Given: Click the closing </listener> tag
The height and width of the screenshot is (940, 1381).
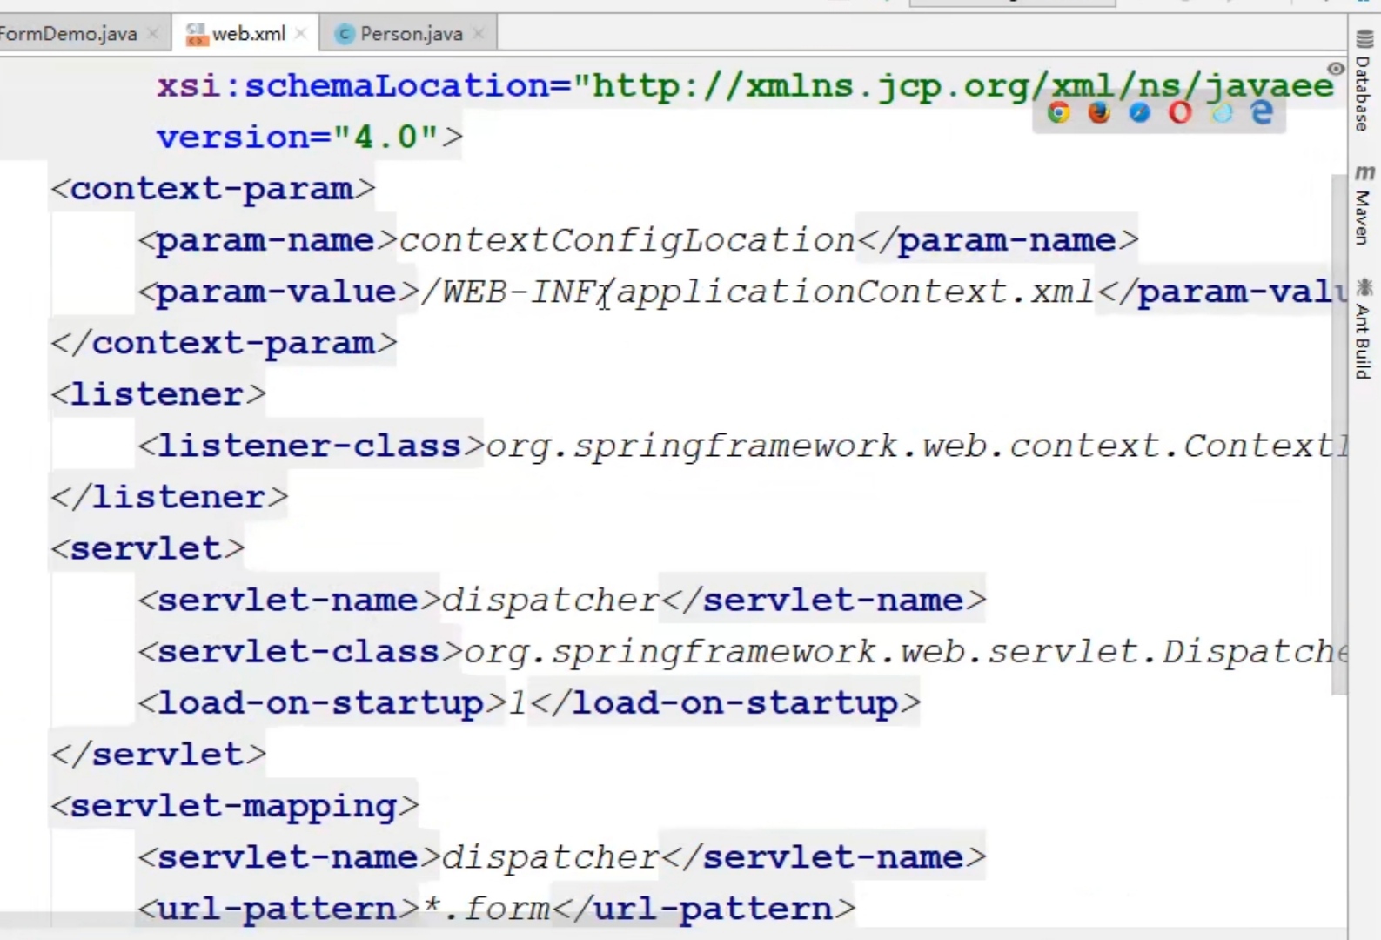Looking at the screenshot, I should [169, 497].
